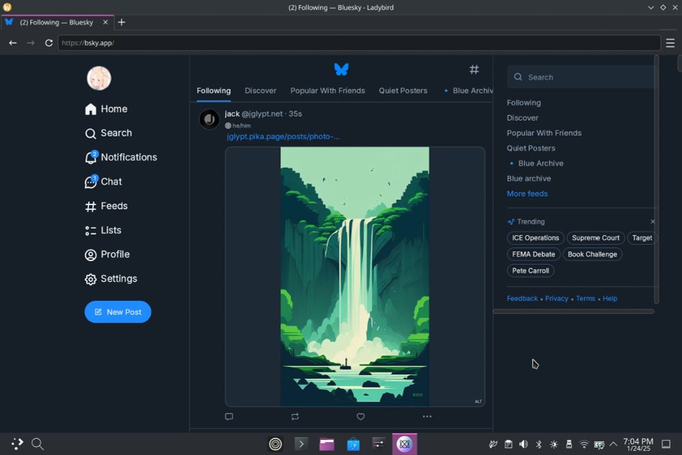Switch to the Following tab
Viewport: 682px width, 455px height.
click(x=213, y=91)
